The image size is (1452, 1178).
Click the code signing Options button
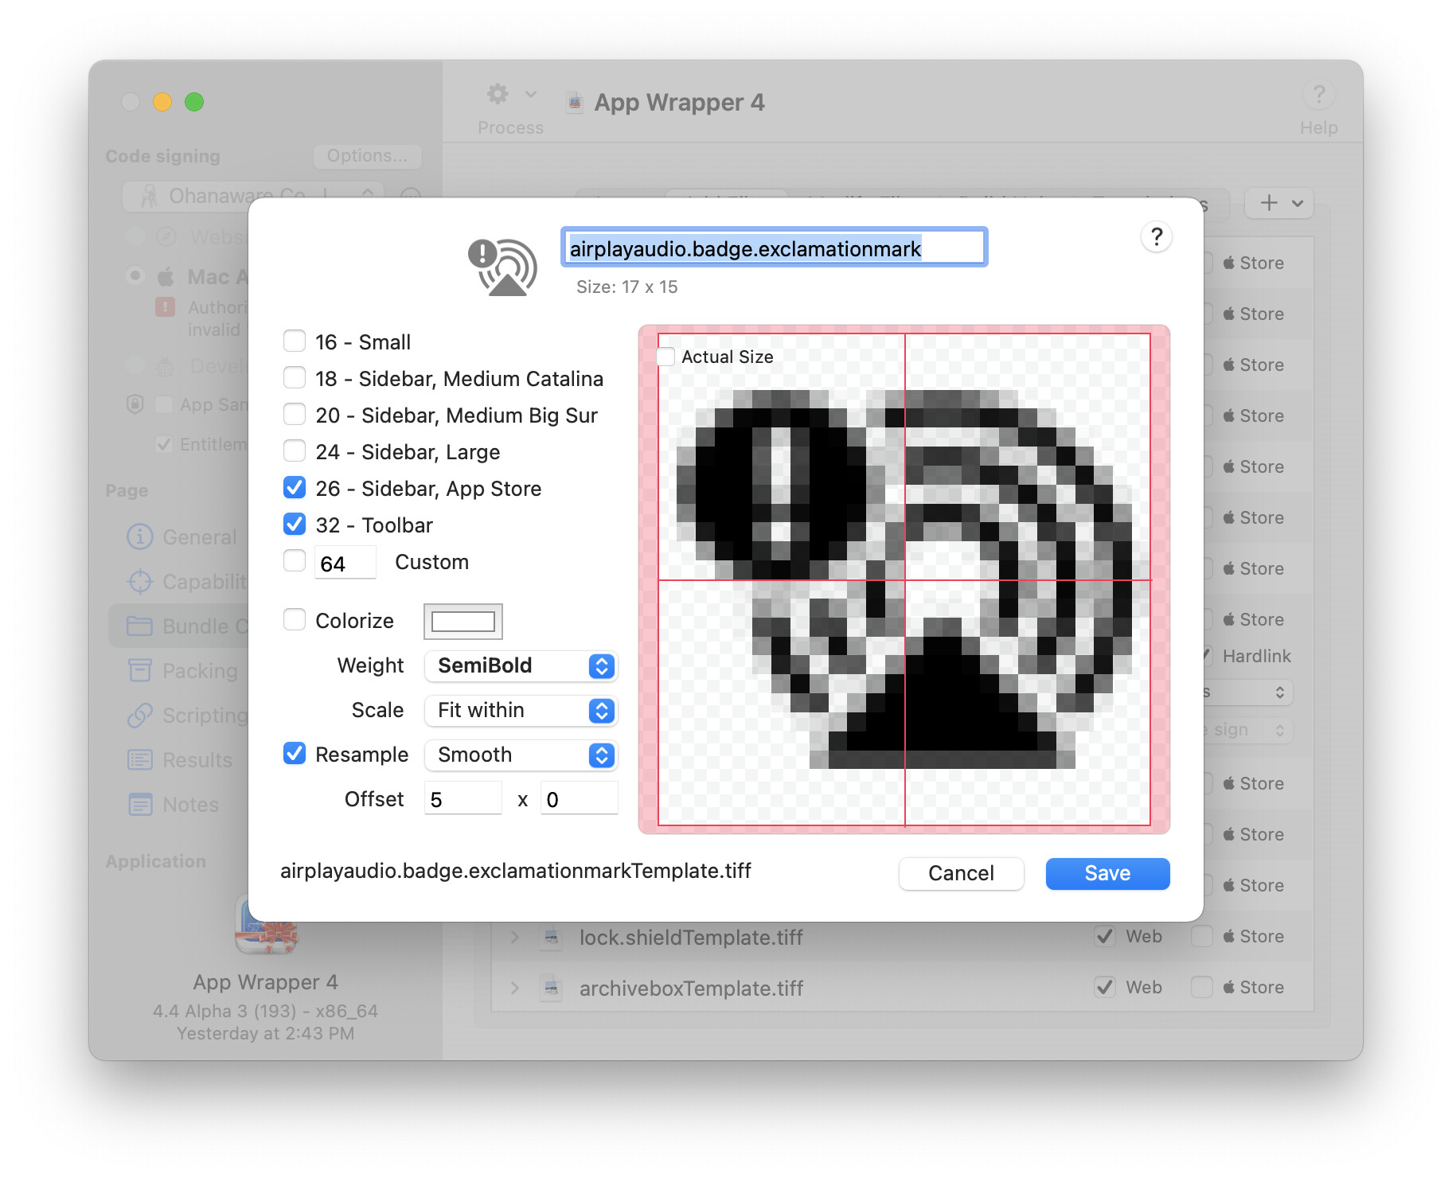(x=367, y=156)
